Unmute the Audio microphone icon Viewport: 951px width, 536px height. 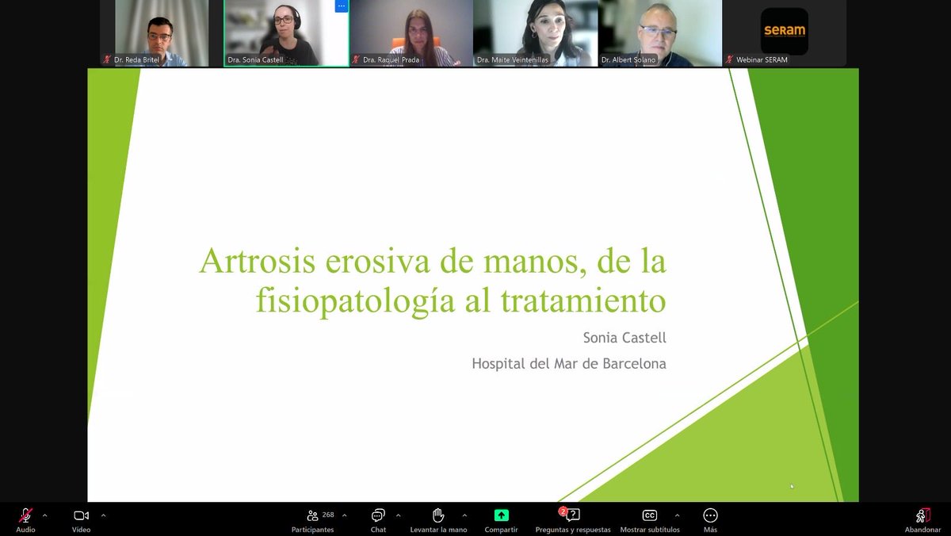pos(25,515)
